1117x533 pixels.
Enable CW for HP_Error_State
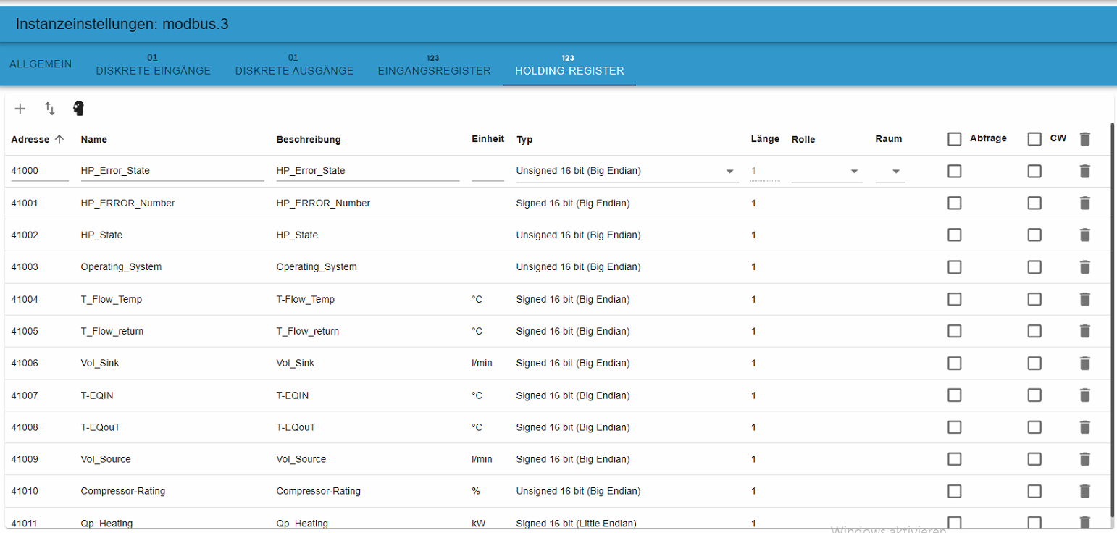tap(1034, 171)
